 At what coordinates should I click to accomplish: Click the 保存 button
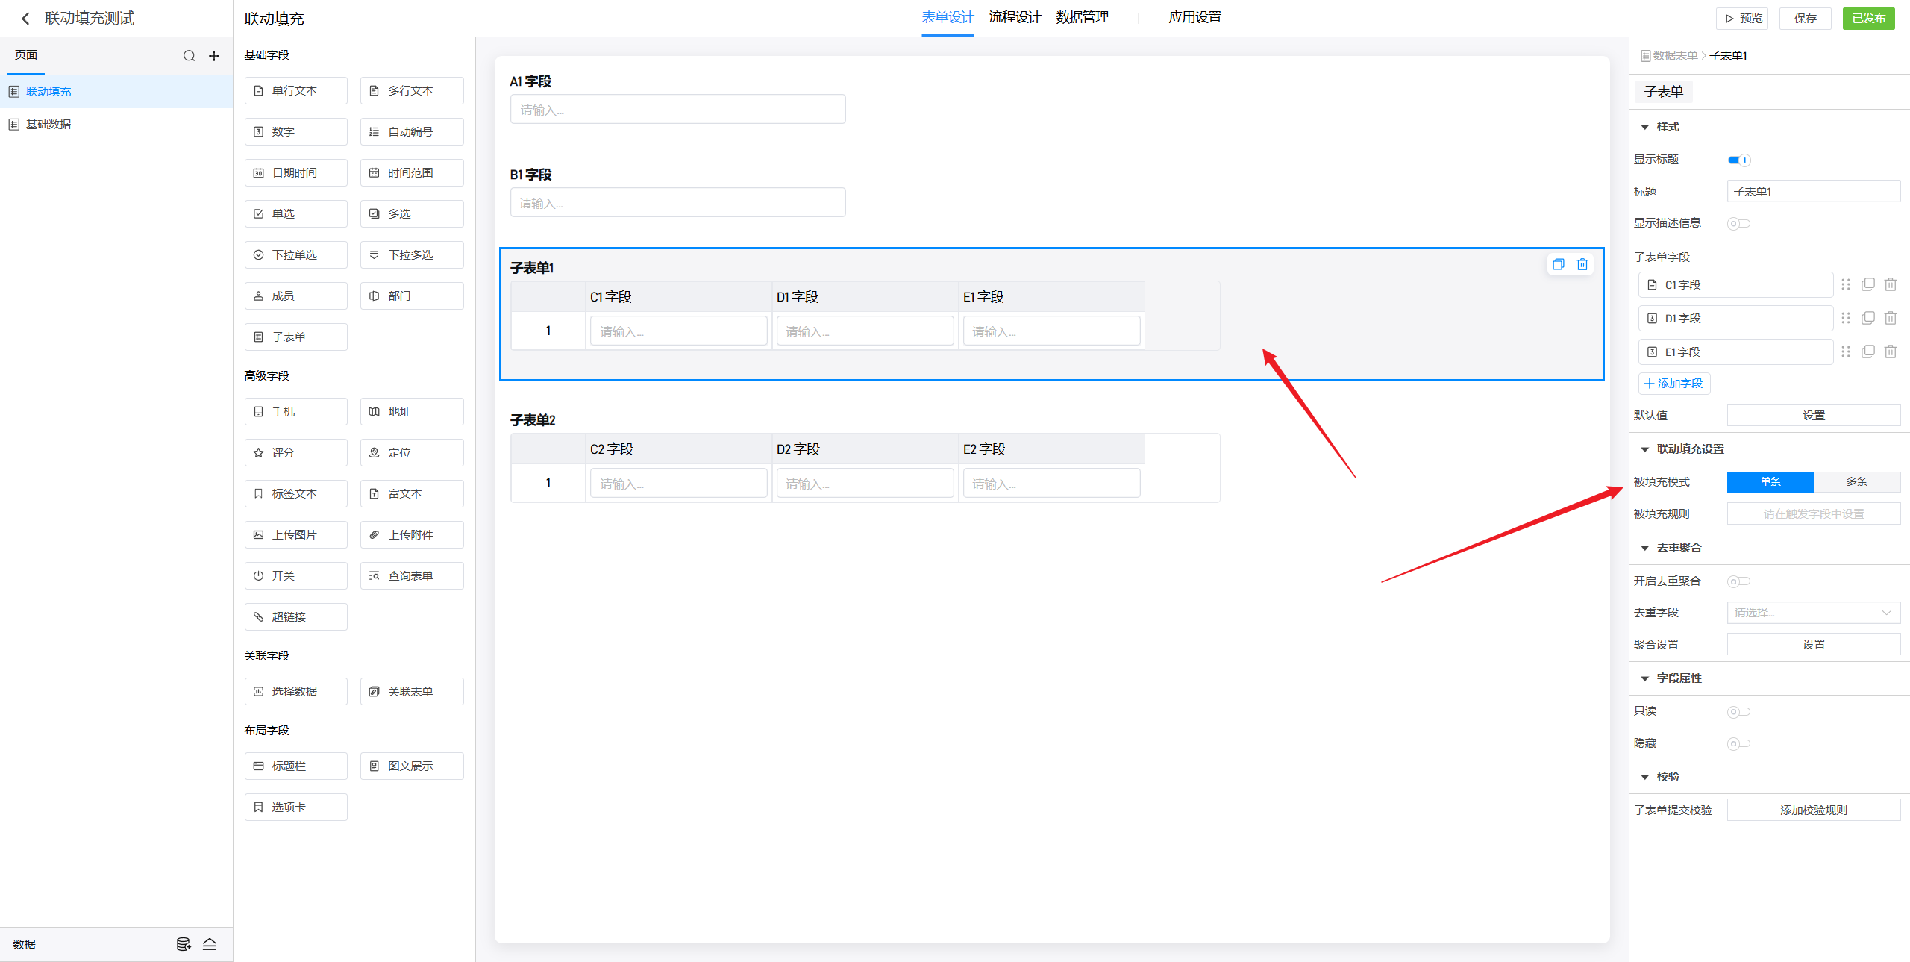[x=1805, y=19]
